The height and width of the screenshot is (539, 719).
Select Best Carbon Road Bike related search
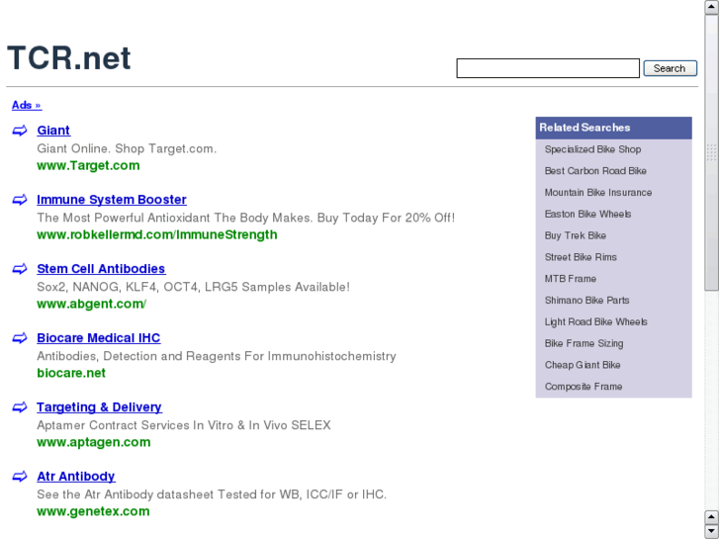click(595, 171)
